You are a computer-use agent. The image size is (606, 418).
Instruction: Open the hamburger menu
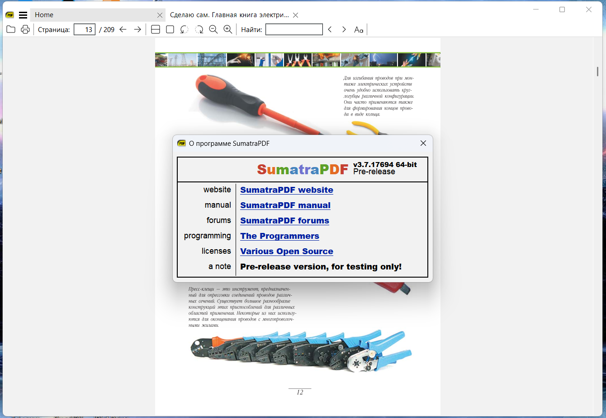[23, 15]
